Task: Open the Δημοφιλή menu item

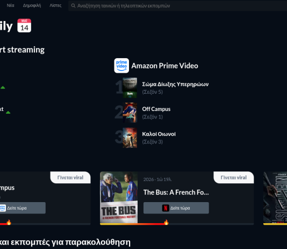Action: 32,5
